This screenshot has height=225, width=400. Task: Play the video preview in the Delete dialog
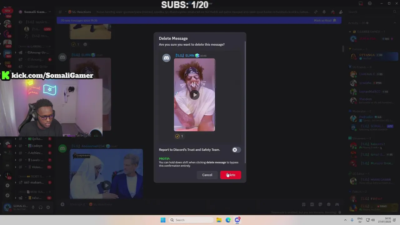click(x=194, y=95)
